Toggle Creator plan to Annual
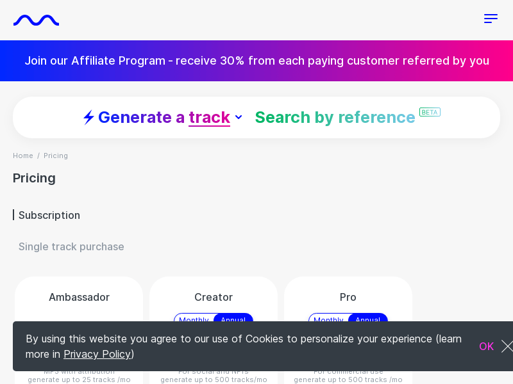Viewport: 513px width, 384px height. 233,317
